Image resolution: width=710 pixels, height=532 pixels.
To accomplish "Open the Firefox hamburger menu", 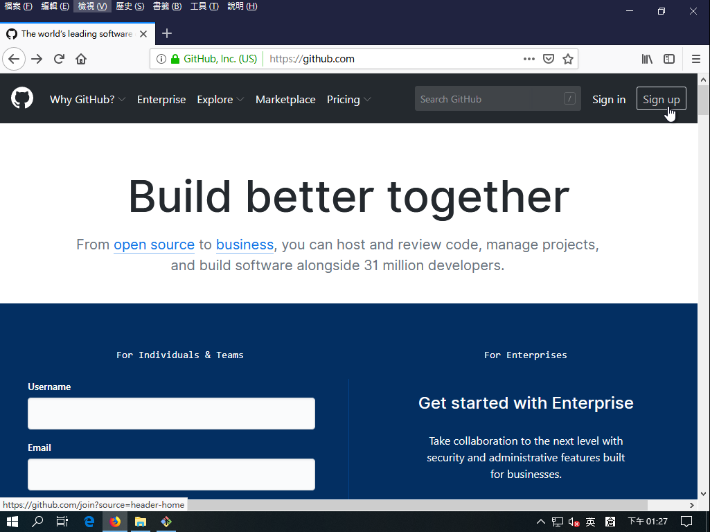I will pos(696,59).
